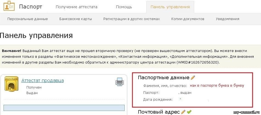Click the light blue bar under the certificate
The image size is (261, 115).
point(64,108)
